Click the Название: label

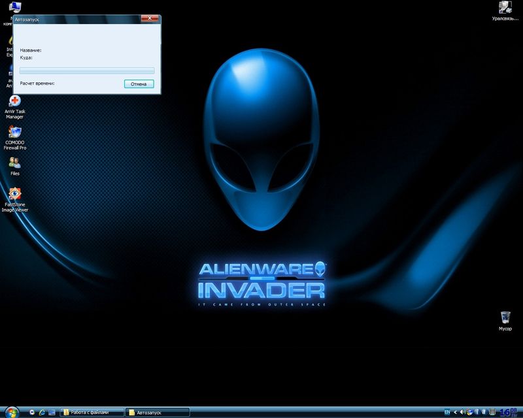click(x=31, y=50)
